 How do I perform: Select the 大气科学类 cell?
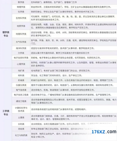click(x=21, y=42)
